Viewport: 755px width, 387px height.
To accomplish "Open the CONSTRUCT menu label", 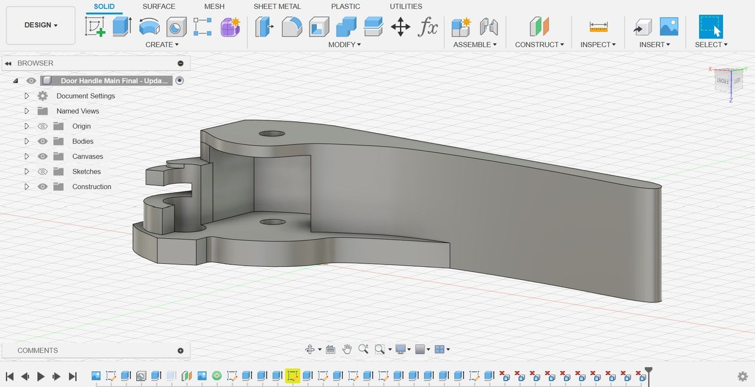I will click(539, 45).
